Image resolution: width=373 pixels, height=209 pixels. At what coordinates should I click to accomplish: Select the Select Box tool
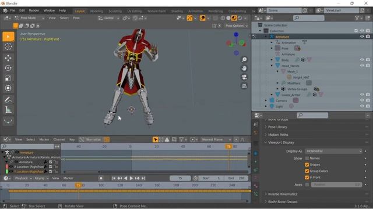click(x=8, y=37)
